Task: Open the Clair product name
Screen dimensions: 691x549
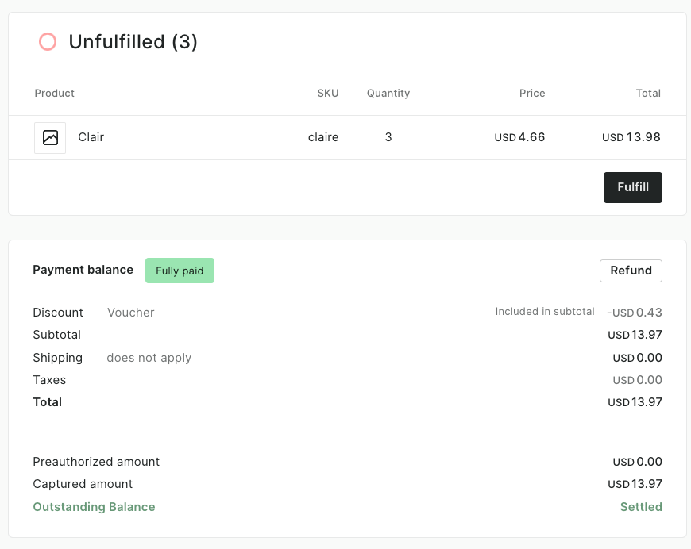Action: click(x=91, y=137)
